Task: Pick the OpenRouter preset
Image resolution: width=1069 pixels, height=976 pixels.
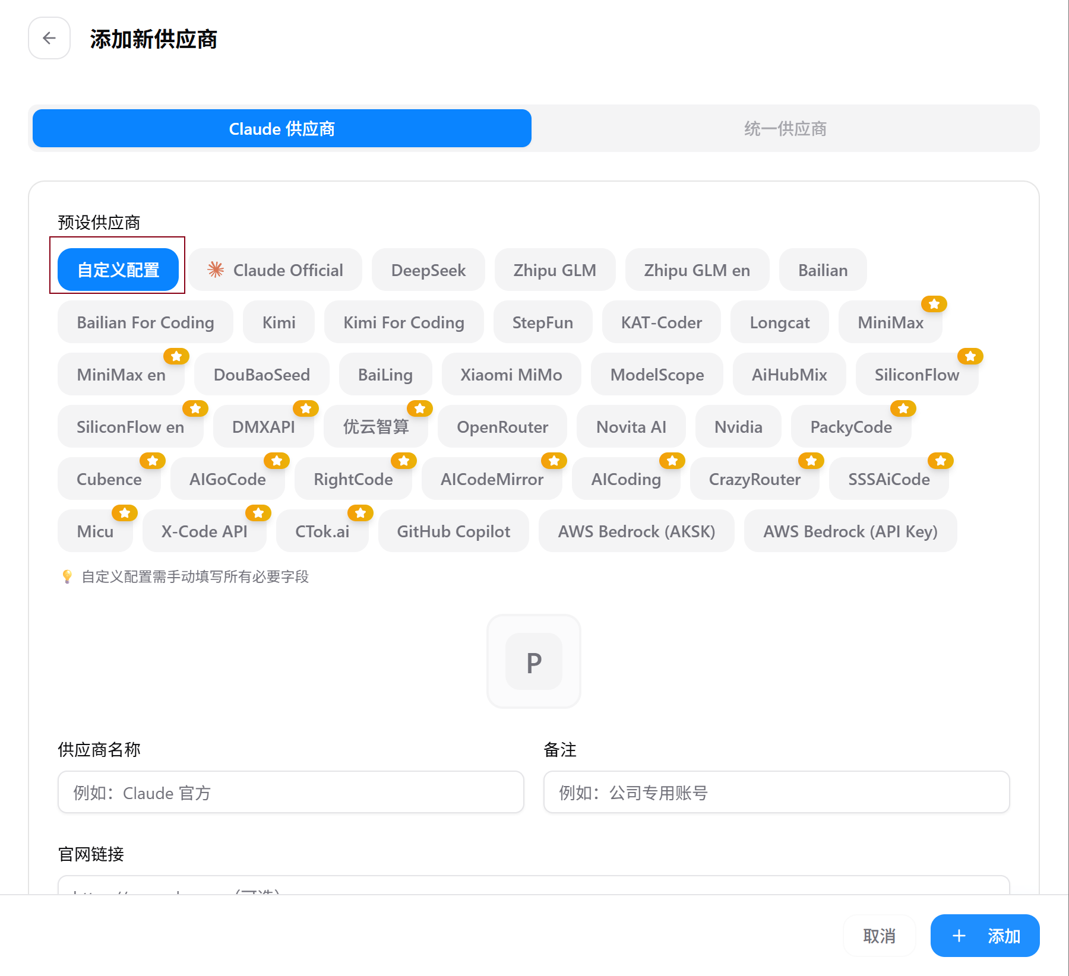Action: click(x=502, y=427)
